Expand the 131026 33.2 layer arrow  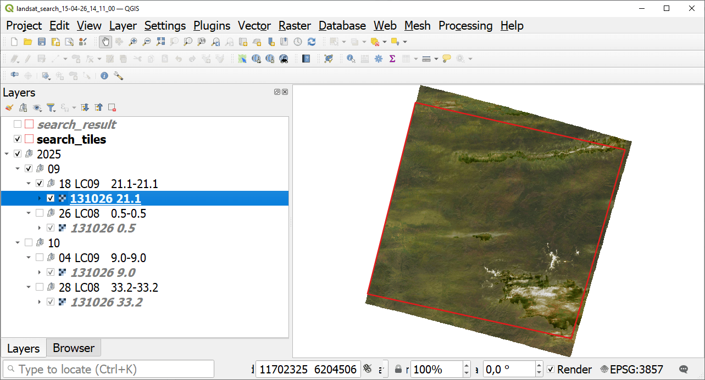(x=40, y=302)
